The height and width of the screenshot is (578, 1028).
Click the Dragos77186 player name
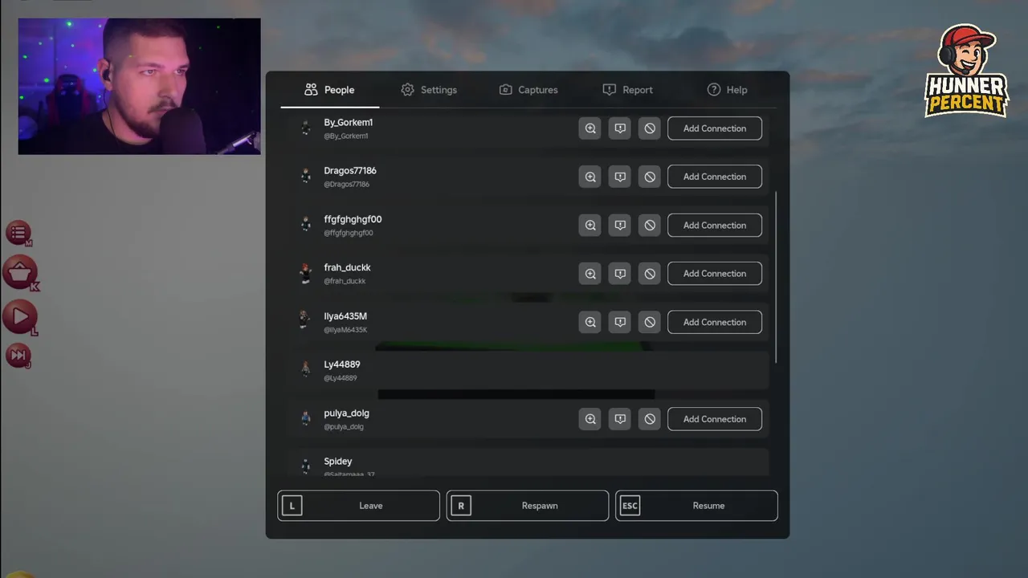(350, 171)
